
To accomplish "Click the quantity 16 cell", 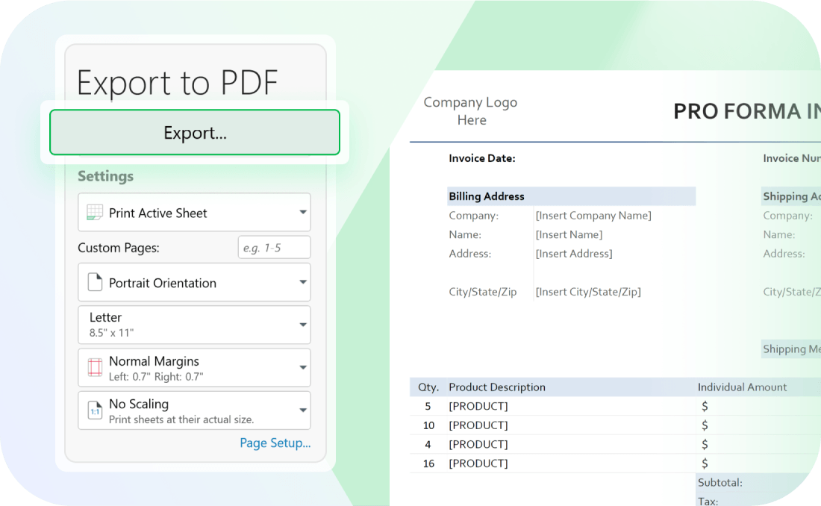I will coord(428,463).
